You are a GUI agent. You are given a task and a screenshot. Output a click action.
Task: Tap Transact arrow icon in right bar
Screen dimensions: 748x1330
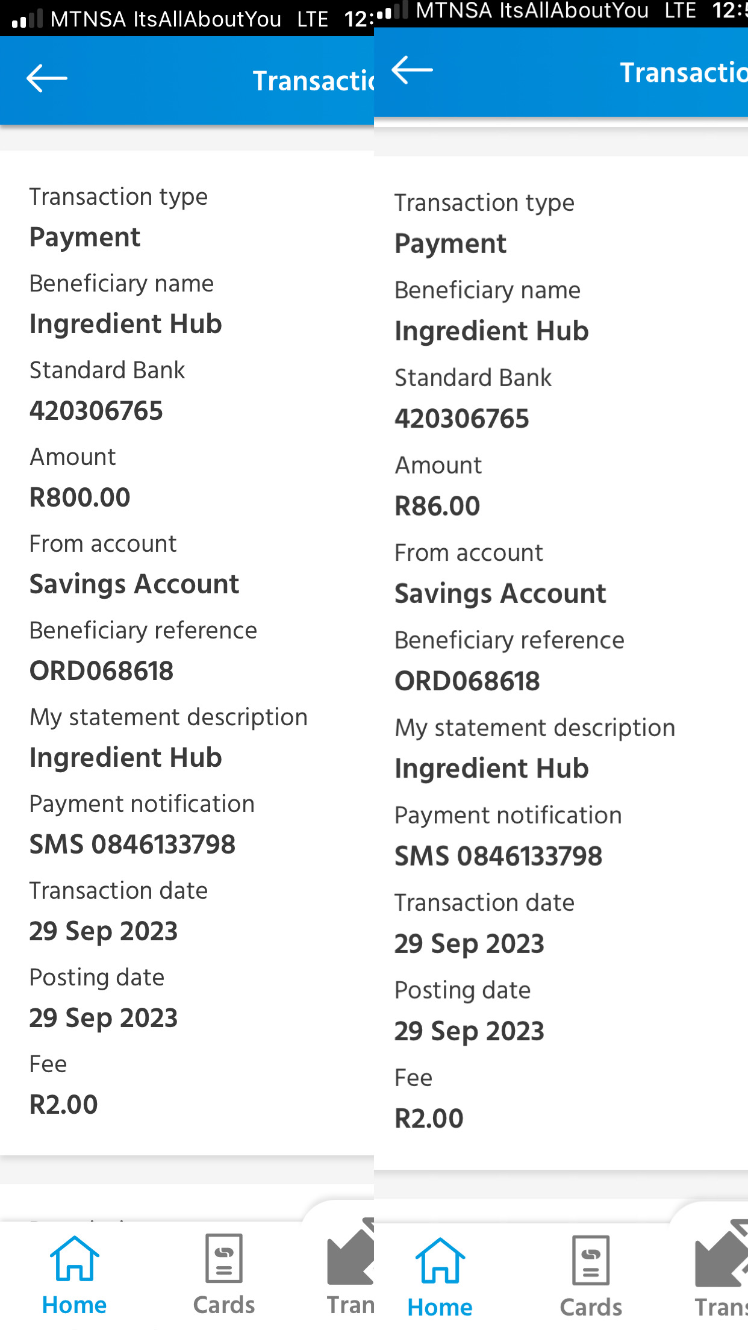coord(721,1255)
